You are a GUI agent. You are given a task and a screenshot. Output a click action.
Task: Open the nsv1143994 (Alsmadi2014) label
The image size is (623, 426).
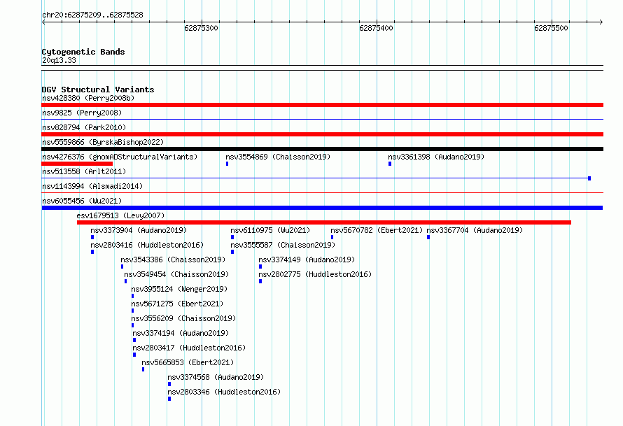pyautogui.click(x=92, y=186)
